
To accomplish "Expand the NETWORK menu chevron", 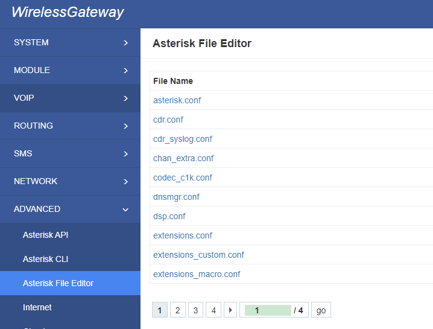I will pyautogui.click(x=125, y=182).
